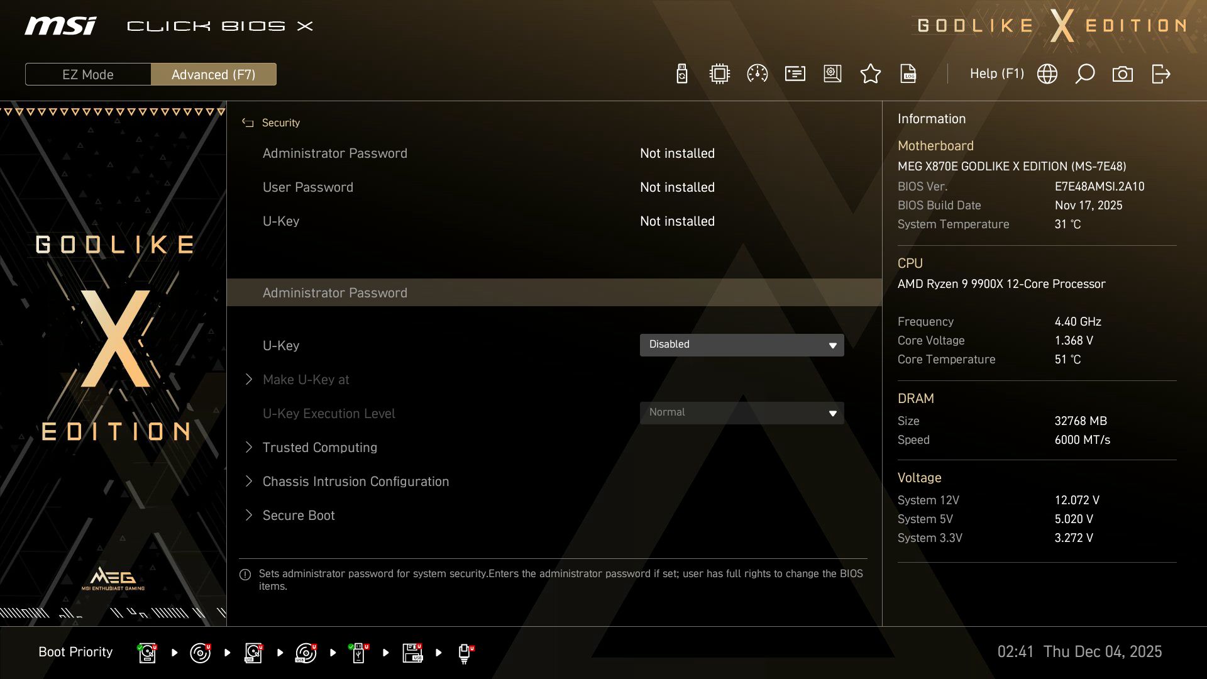This screenshot has width=1207, height=679.
Task: Expand the Secure Boot section
Action: pyautogui.click(x=298, y=515)
